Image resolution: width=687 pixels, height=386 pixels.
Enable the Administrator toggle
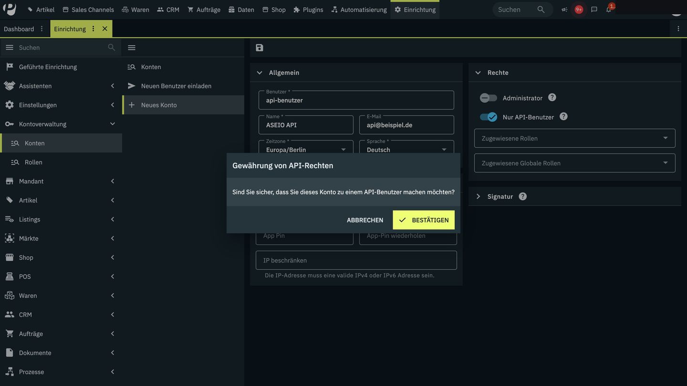tap(489, 98)
